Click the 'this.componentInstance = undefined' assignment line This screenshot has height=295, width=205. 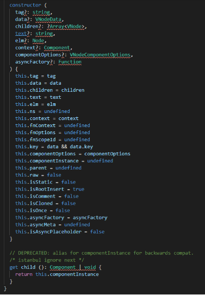[64, 161]
